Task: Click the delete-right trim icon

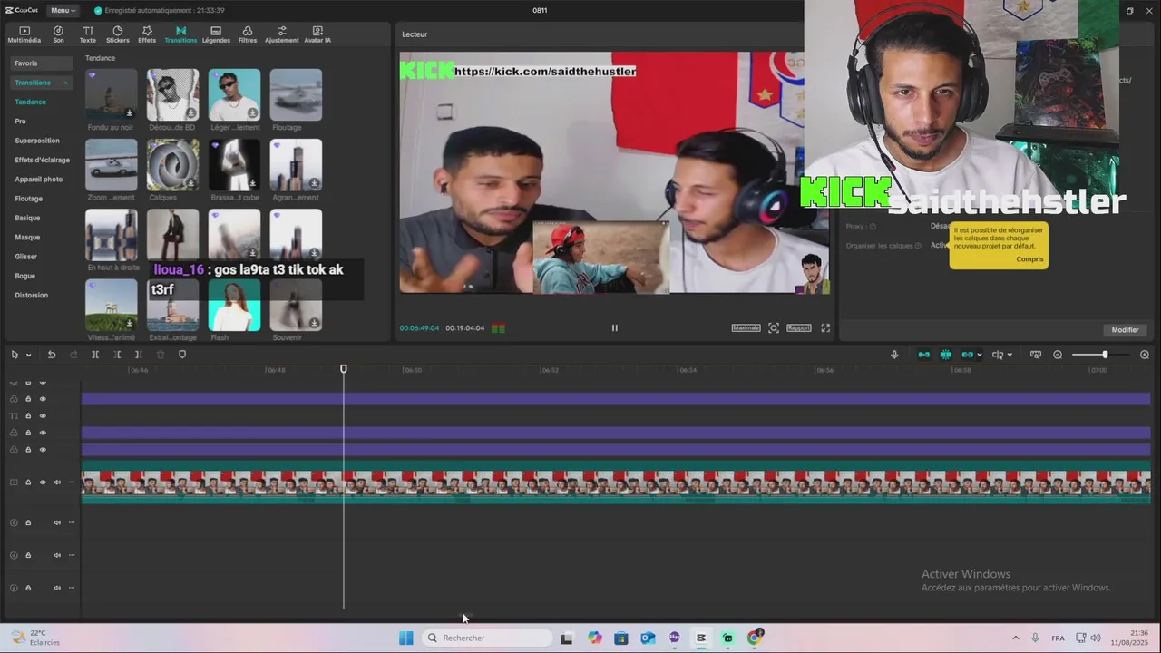Action: (x=138, y=355)
